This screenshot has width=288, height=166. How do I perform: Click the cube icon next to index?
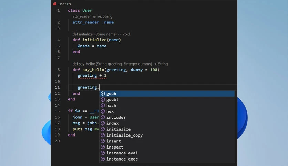tap(103, 123)
